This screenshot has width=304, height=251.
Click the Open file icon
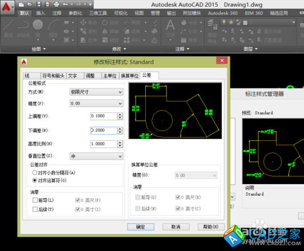point(30,4)
